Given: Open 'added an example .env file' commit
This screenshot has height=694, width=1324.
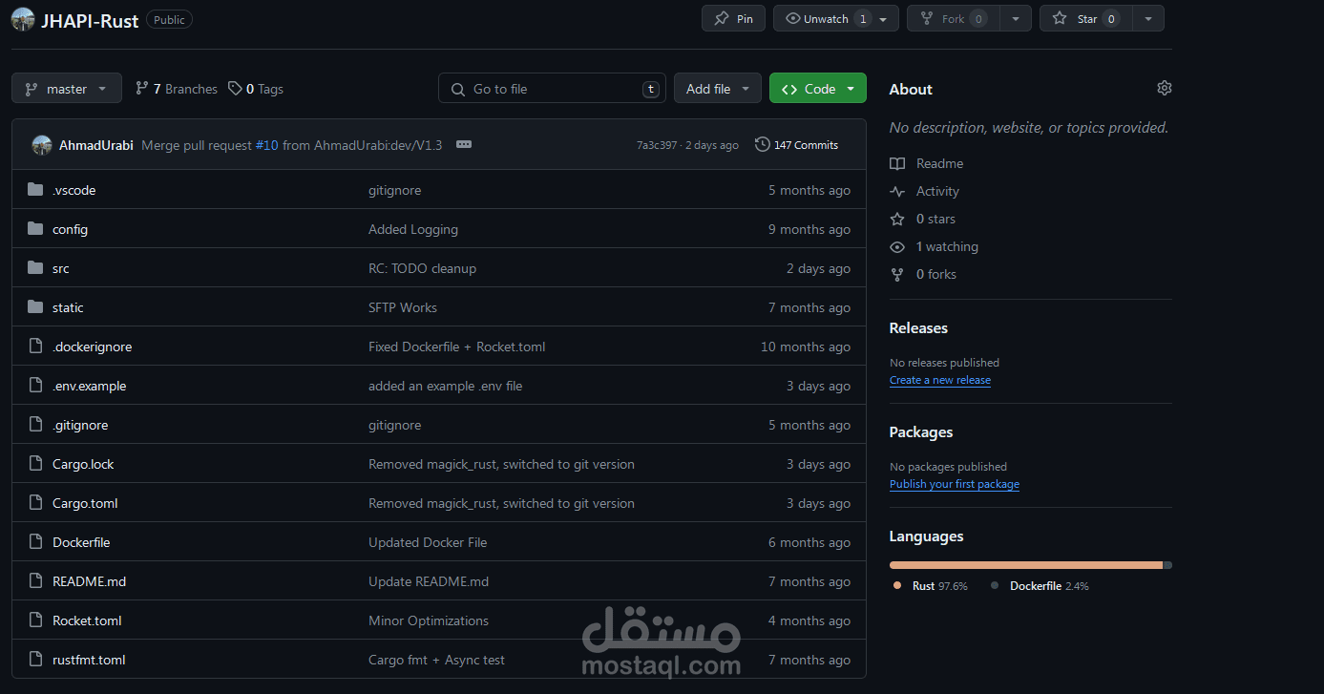Looking at the screenshot, I should (x=446, y=386).
